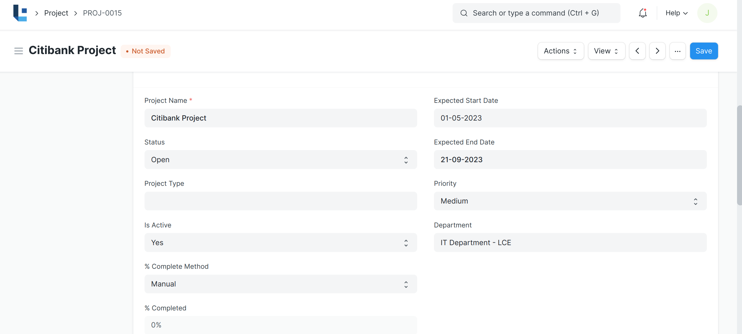This screenshot has height=334, width=742.
Task: Save the Citibank Project
Action: 704,51
